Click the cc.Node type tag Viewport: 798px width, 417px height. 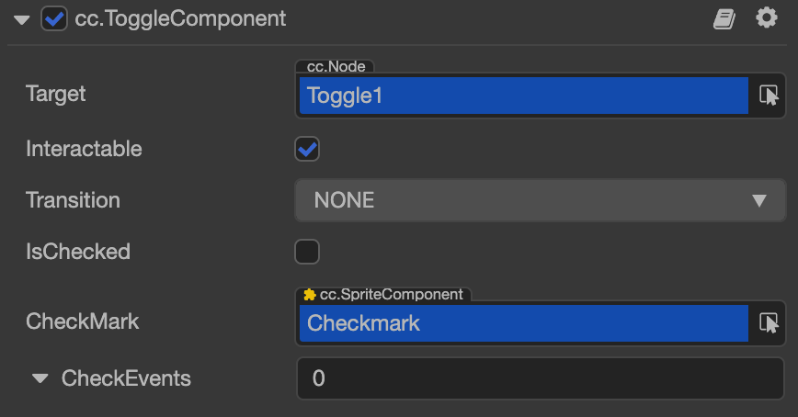click(335, 67)
